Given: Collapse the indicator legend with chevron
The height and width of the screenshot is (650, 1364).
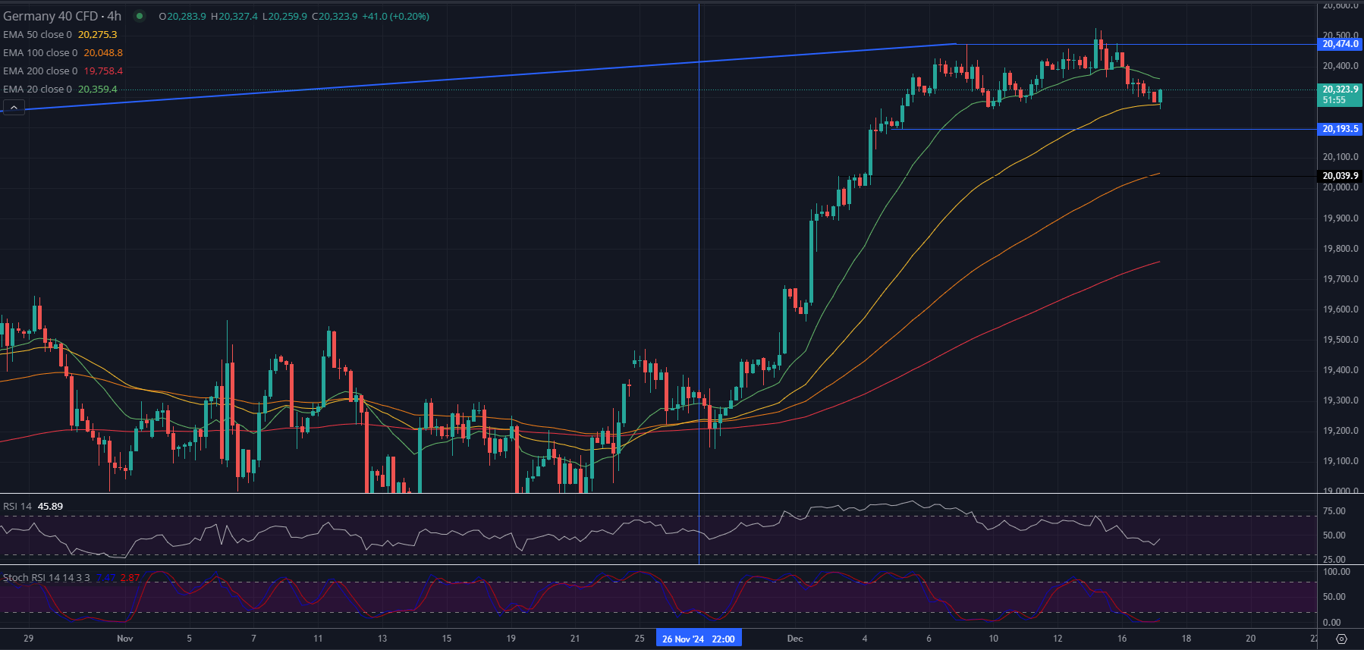Looking at the screenshot, I should [x=14, y=108].
